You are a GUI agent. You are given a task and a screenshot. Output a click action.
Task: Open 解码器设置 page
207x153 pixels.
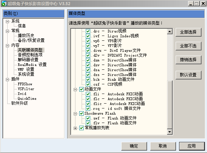(x=28, y=60)
